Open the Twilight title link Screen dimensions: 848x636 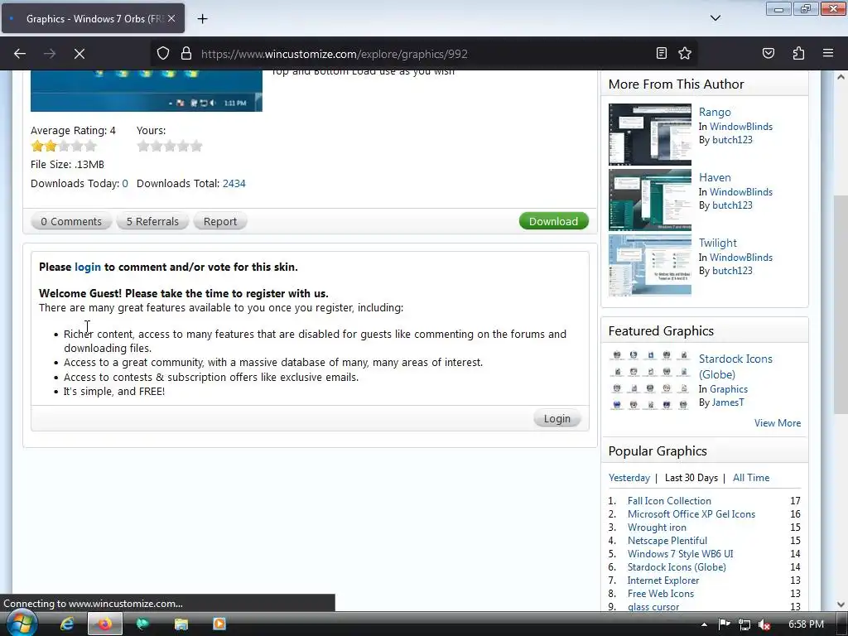pyautogui.click(x=718, y=243)
